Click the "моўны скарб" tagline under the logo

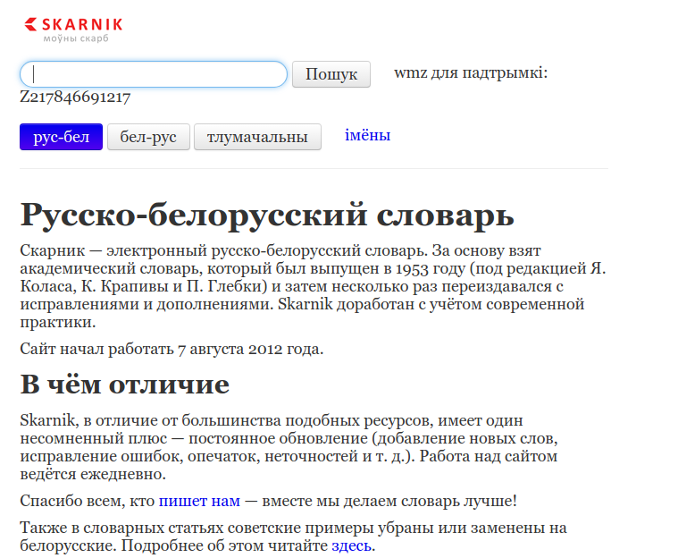[76, 39]
